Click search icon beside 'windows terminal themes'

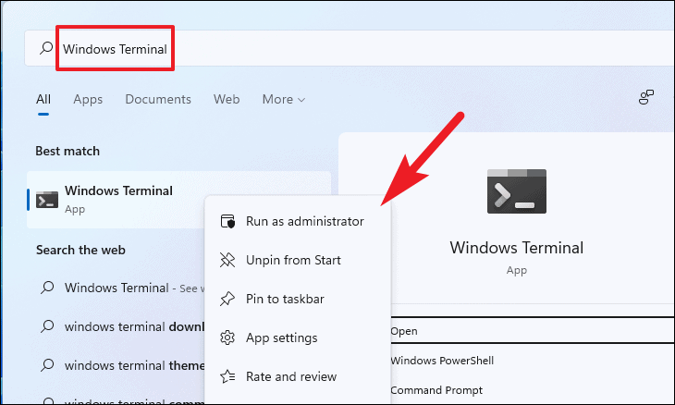[x=47, y=365]
